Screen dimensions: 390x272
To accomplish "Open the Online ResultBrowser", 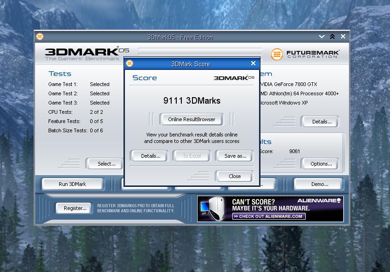I will click(x=192, y=119).
